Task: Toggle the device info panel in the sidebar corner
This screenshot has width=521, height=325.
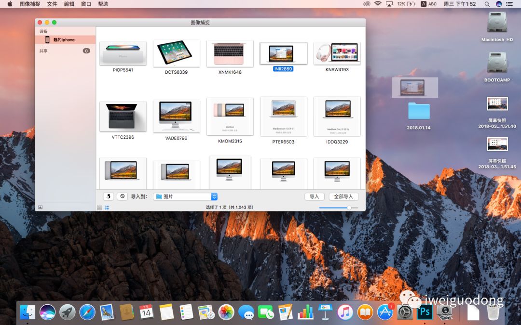Action: [x=41, y=207]
